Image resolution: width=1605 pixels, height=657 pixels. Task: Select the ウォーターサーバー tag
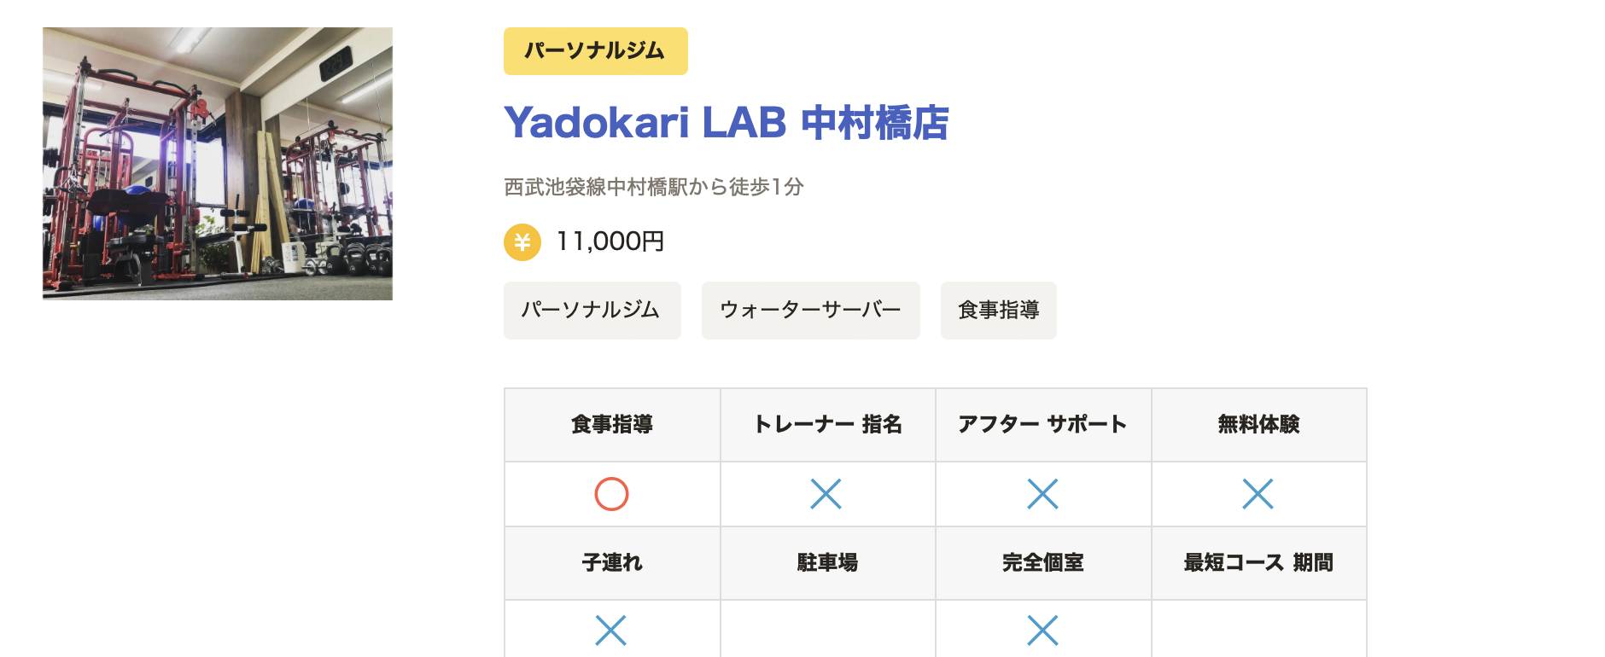pos(811,311)
